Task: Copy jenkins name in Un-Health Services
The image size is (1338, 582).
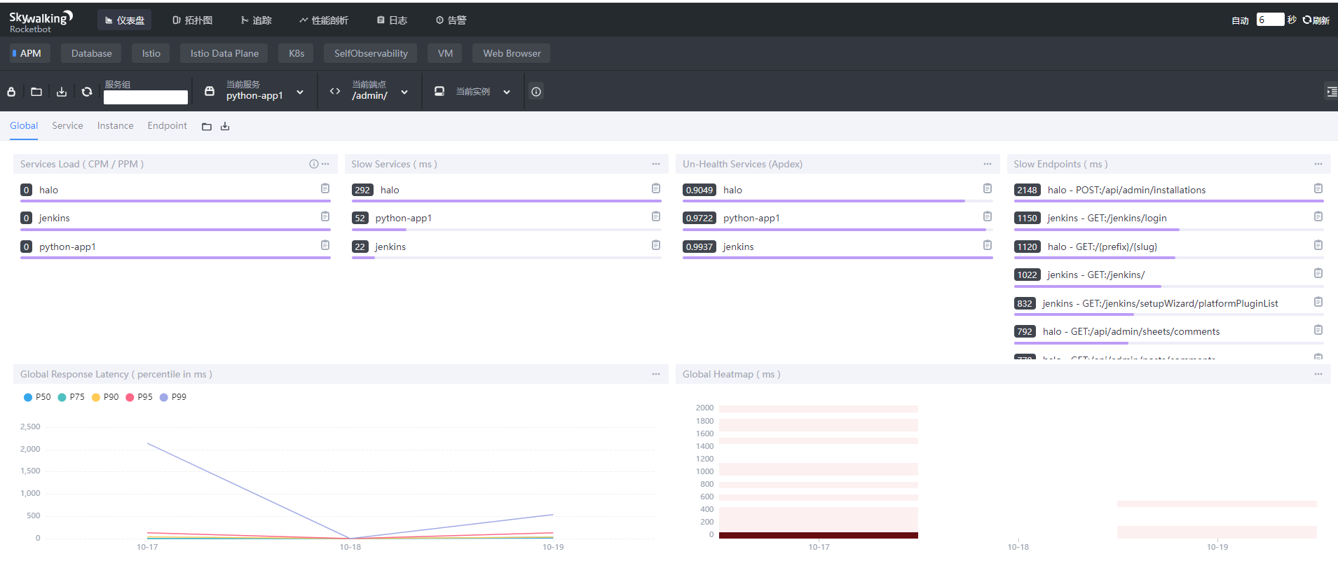Action: [988, 245]
